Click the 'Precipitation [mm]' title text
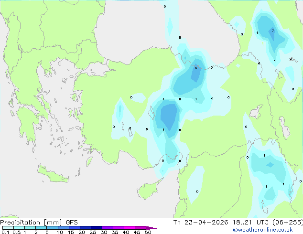Screen dimensions: 303x234 [31, 223]
